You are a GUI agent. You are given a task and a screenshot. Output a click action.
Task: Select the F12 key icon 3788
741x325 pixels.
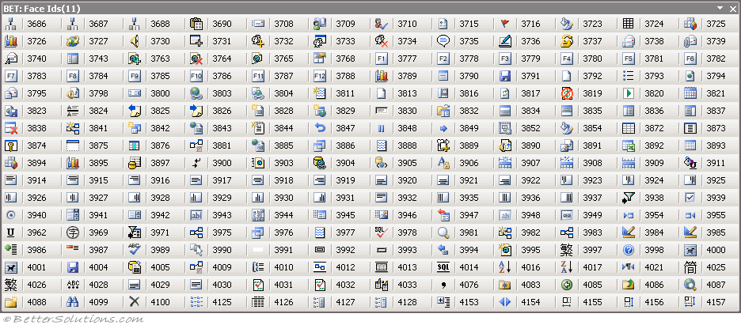coord(320,76)
